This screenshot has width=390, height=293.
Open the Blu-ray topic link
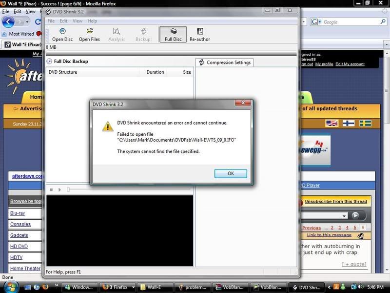18,213
